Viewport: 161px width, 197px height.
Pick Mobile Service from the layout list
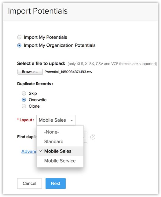pos(60,161)
